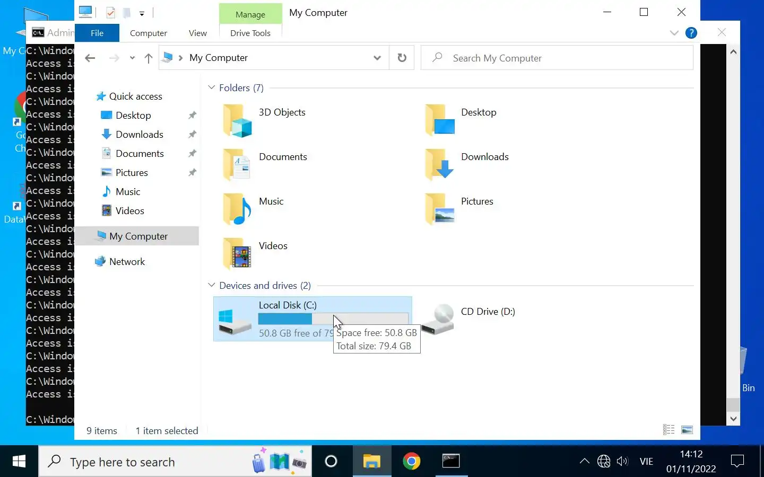Screen dimensions: 764x477
Task: Collapse the Devices and drives group
Action: tap(212, 285)
